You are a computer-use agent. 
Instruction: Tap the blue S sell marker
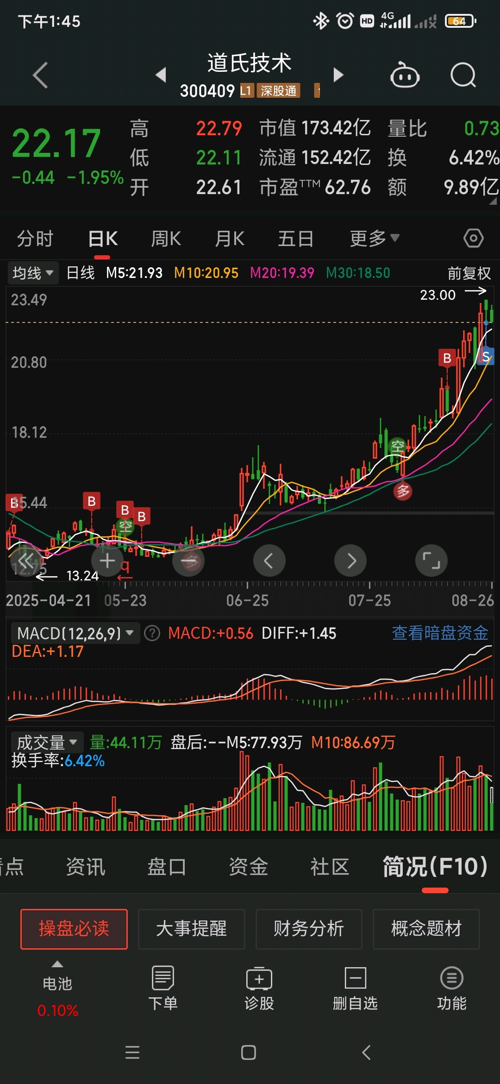pyautogui.click(x=486, y=356)
